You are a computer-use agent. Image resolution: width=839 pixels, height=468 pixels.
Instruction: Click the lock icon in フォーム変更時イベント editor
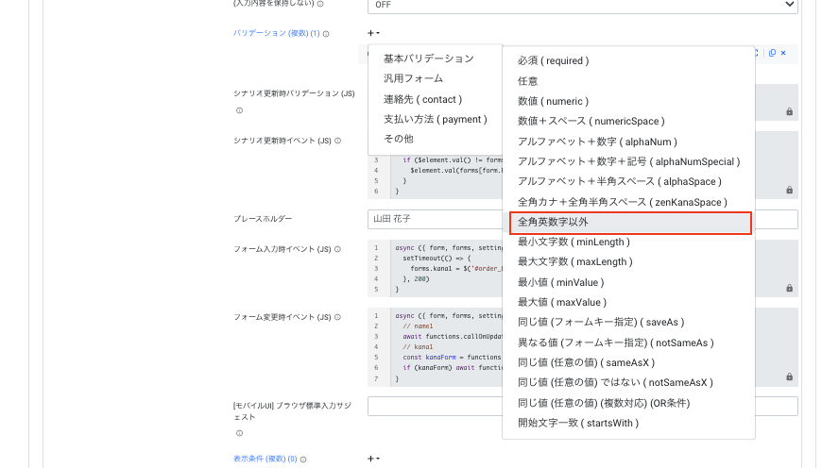[x=789, y=376]
